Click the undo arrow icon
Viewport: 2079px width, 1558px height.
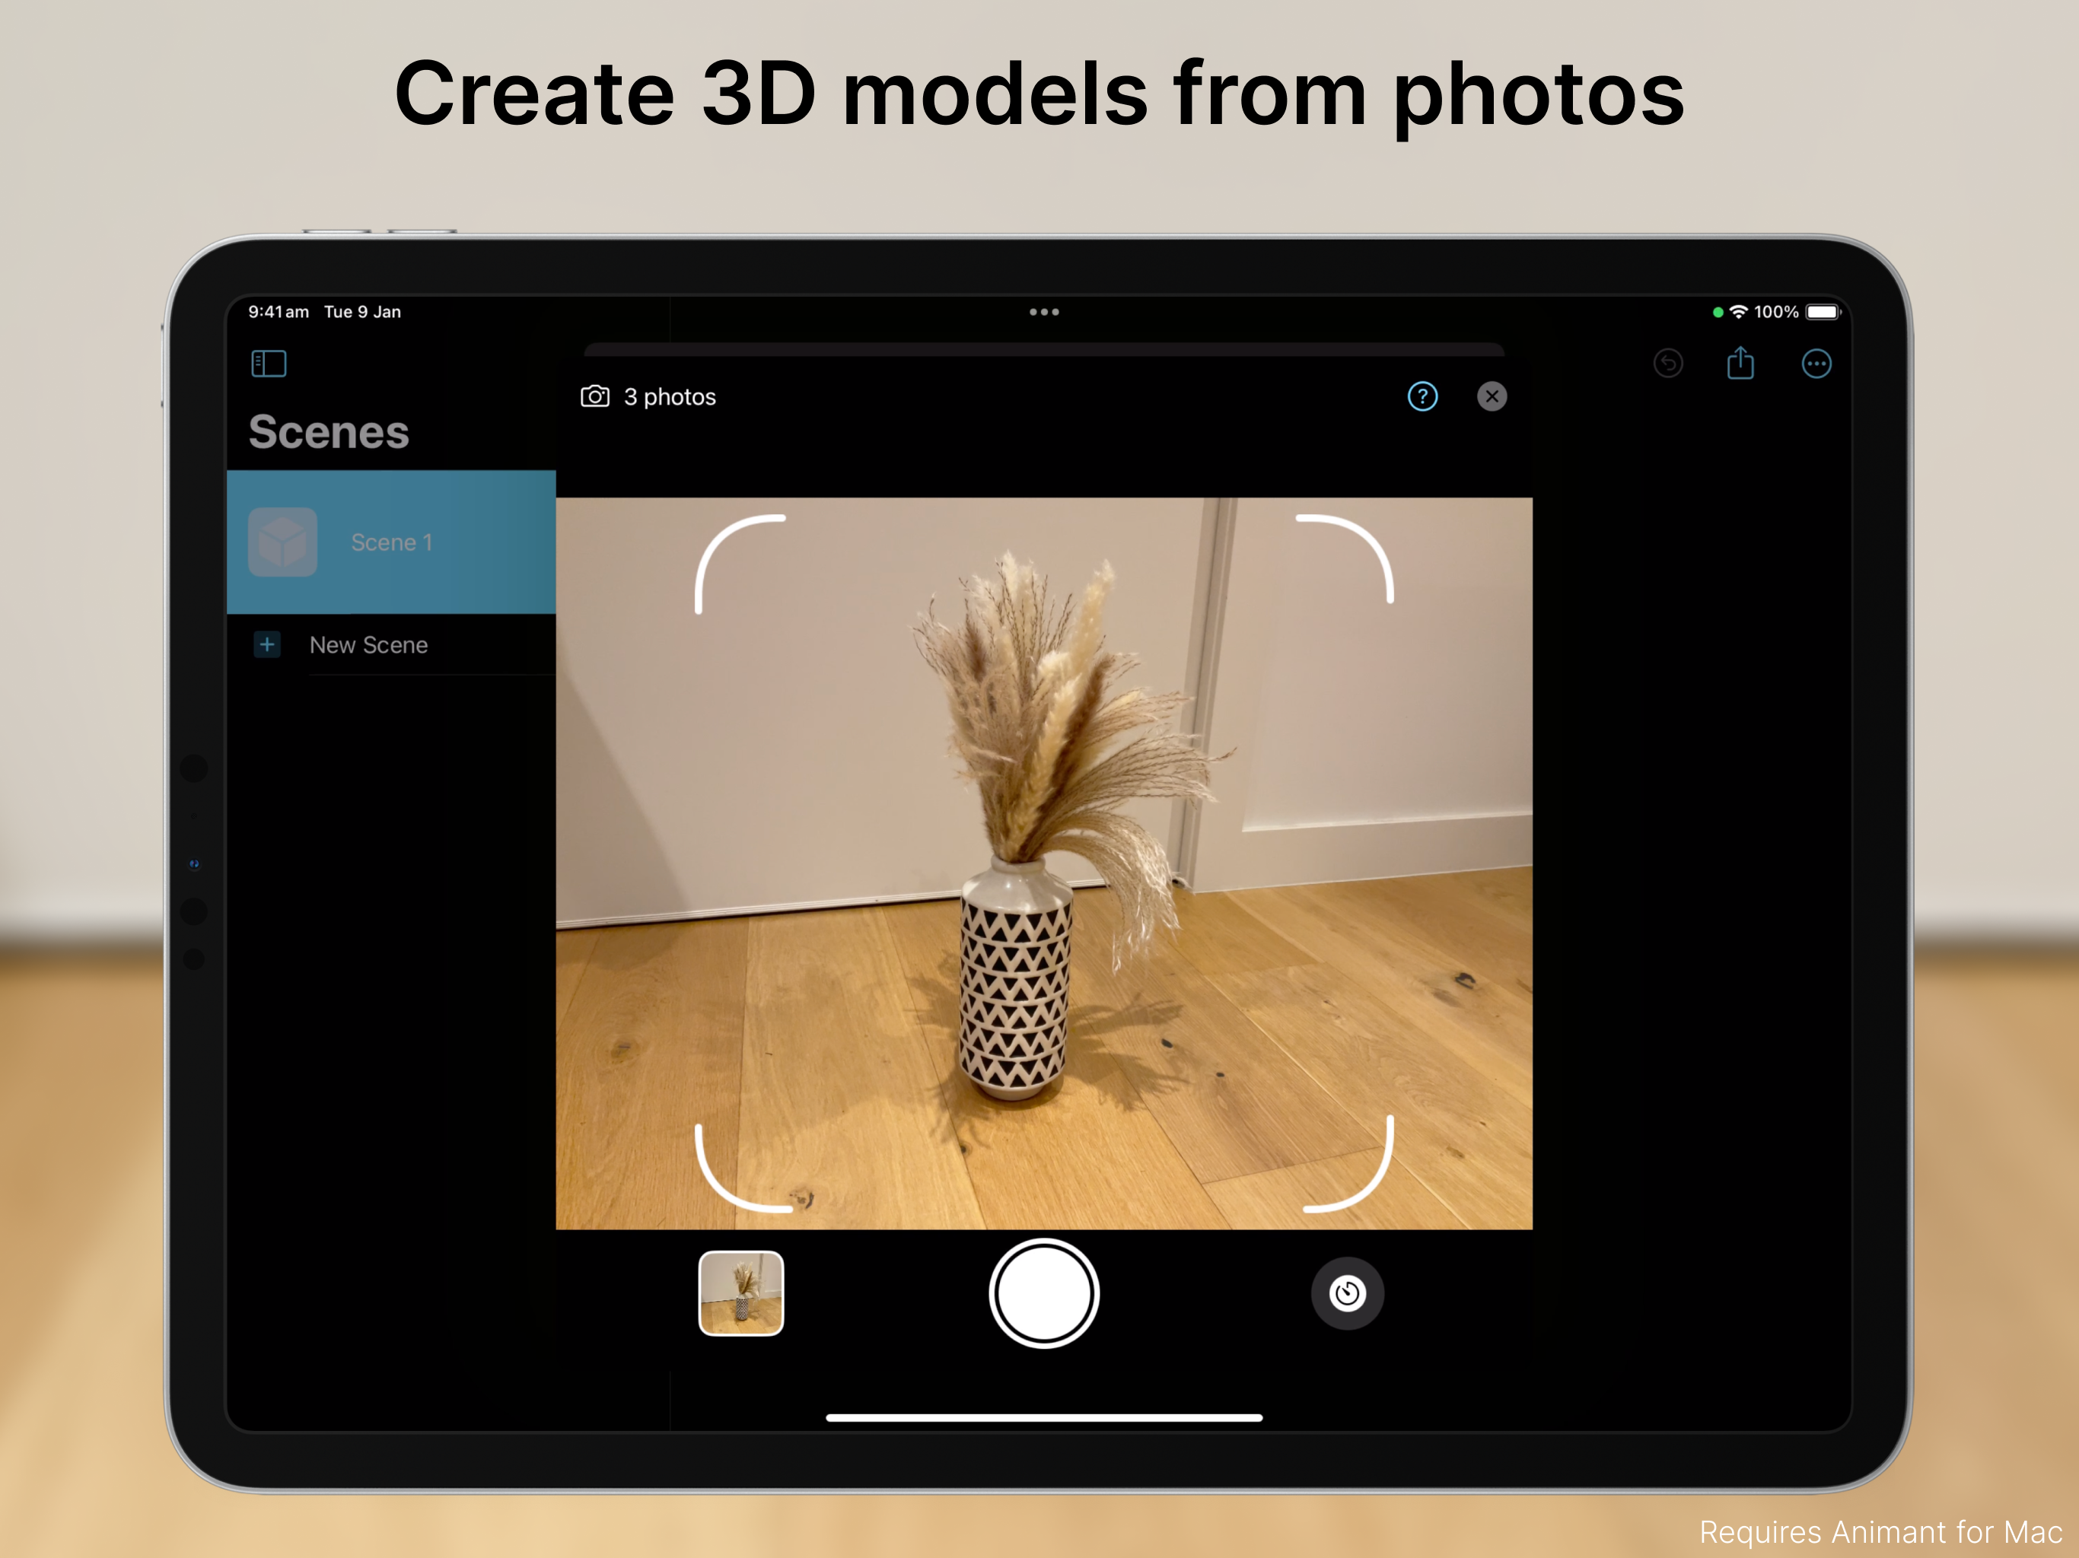point(1668,364)
